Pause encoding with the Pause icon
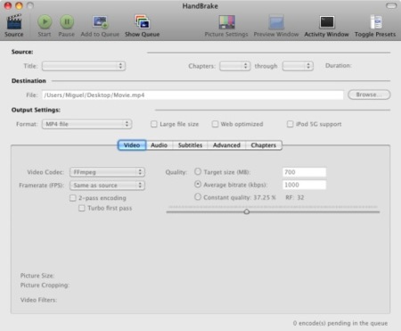Image resolution: width=401 pixels, height=331 pixels. pyautogui.click(x=67, y=21)
